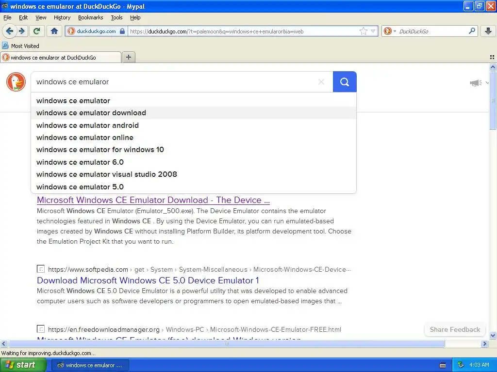This screenshot has height=372, width=497.
Task: Open the File menu
Action: (7, 17)
